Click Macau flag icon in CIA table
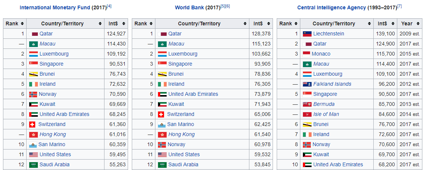Image resolution: width=425 pixels, height=170 pixels. pos(307,64)
